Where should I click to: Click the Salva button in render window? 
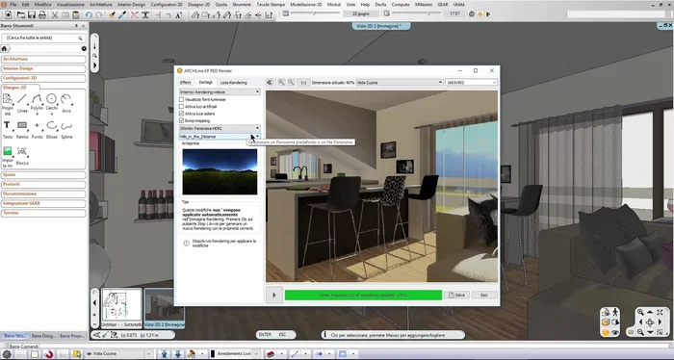point(457,296)
